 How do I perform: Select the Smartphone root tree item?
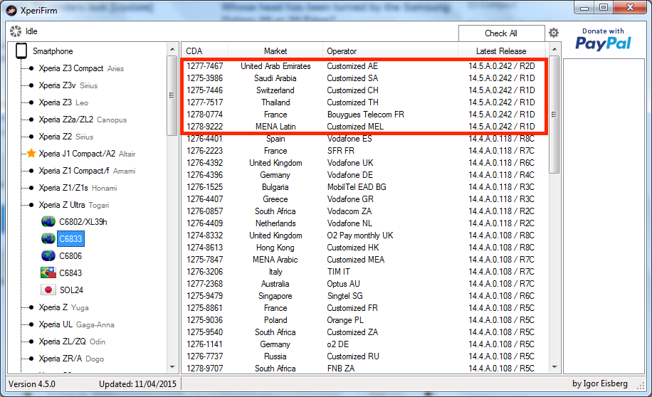click(x=53, y=51)
